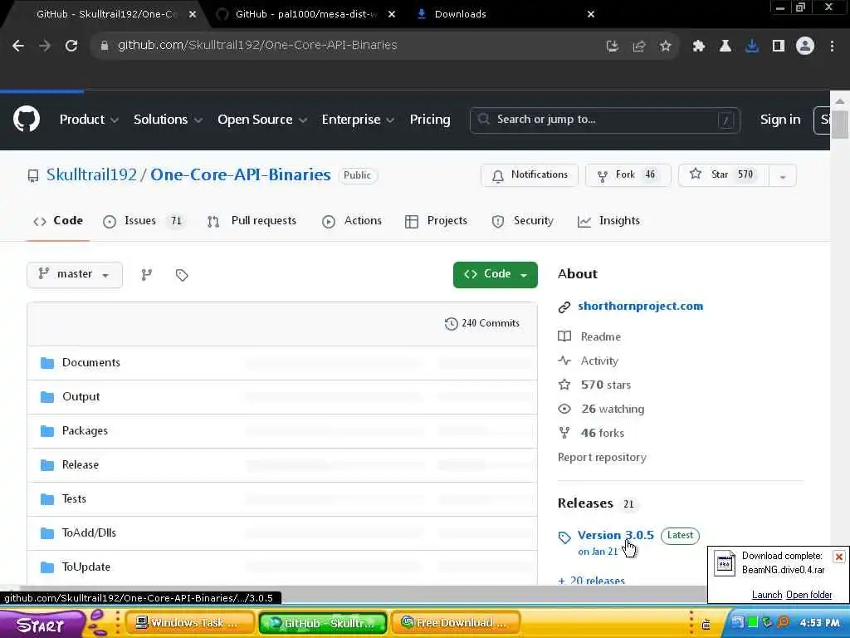Click the search magnifier icon in GitHub search

[484, 120]
